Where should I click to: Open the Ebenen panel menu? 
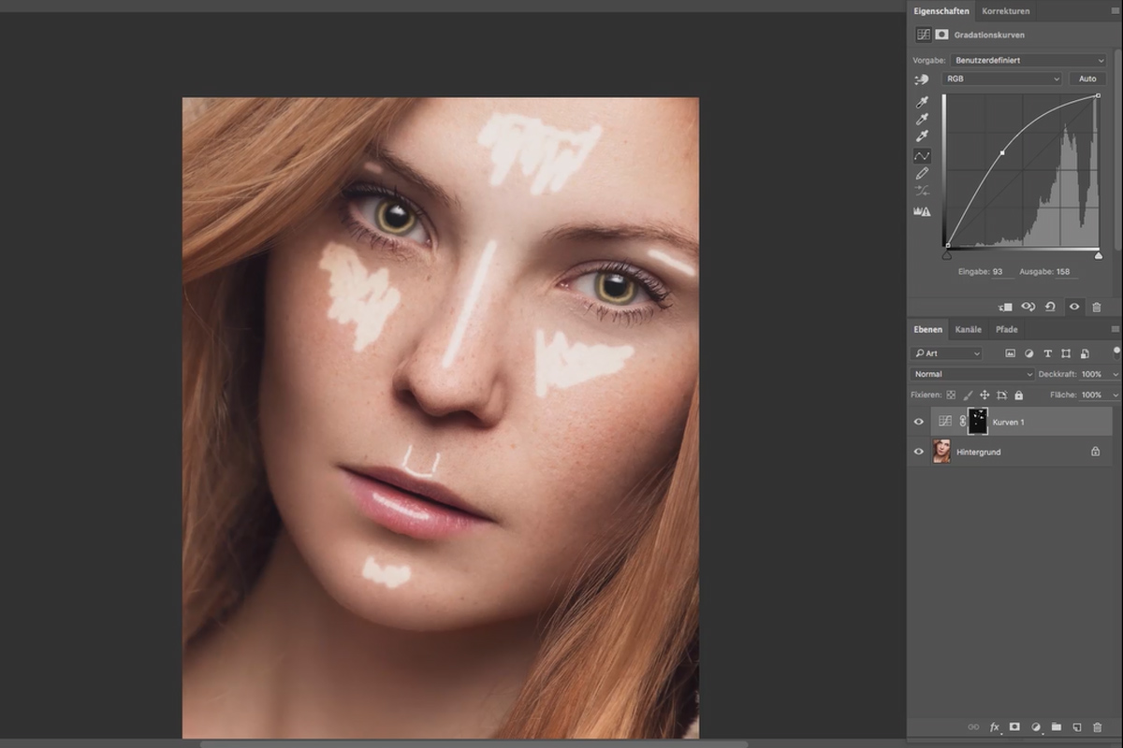click(x=1115, y=329)
